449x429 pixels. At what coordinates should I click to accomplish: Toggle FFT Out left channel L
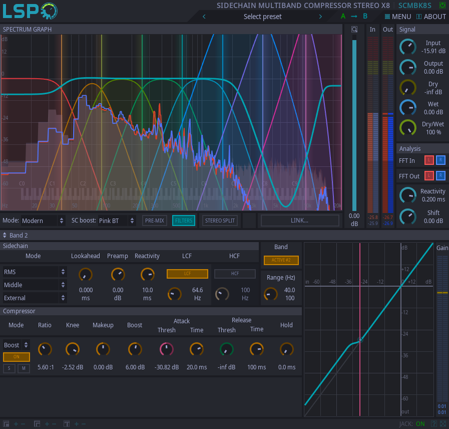coord(429,175)
